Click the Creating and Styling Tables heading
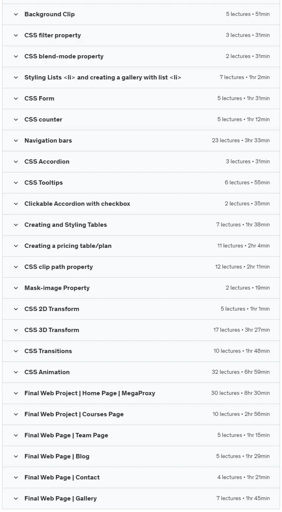The height and width of the screenshot is (512, 282). tap(66, 225)
